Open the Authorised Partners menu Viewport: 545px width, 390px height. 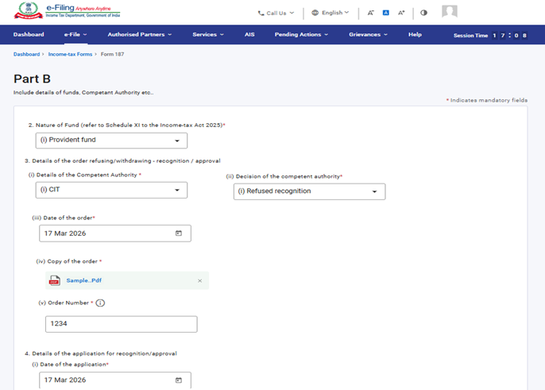[139, 35]
